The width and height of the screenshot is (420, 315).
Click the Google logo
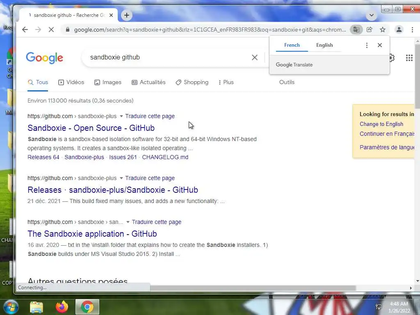click(x=44, y=58)
